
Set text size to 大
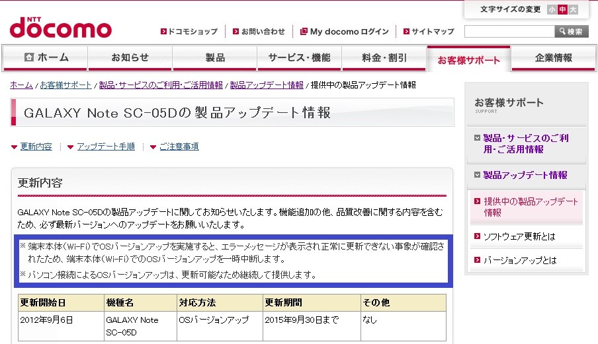coord(574,9)
